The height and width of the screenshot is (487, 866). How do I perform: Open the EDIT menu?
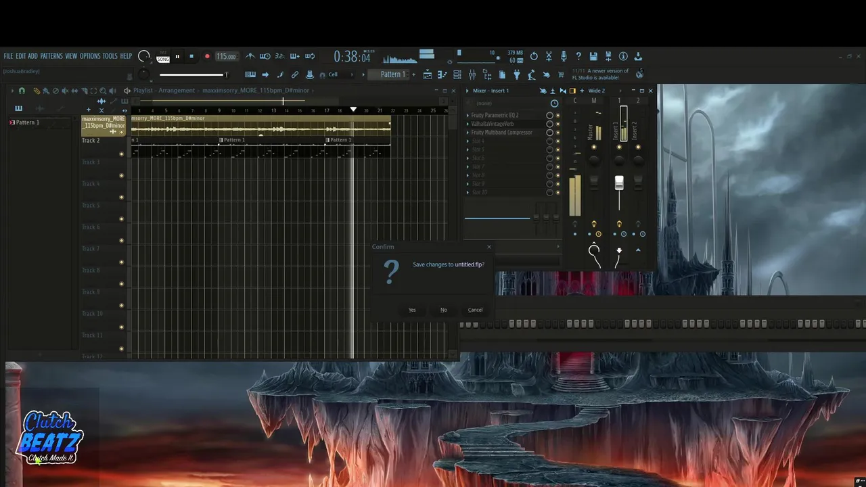[21, 56]
